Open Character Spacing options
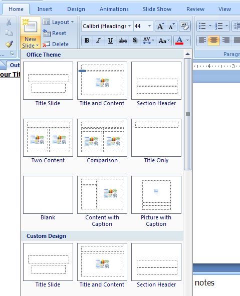 tap(148, 41)
